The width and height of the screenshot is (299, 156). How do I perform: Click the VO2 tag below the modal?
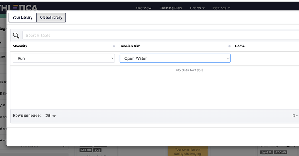(97, 150)
